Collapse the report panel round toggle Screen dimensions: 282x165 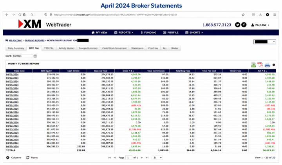(x=274, y=65)
